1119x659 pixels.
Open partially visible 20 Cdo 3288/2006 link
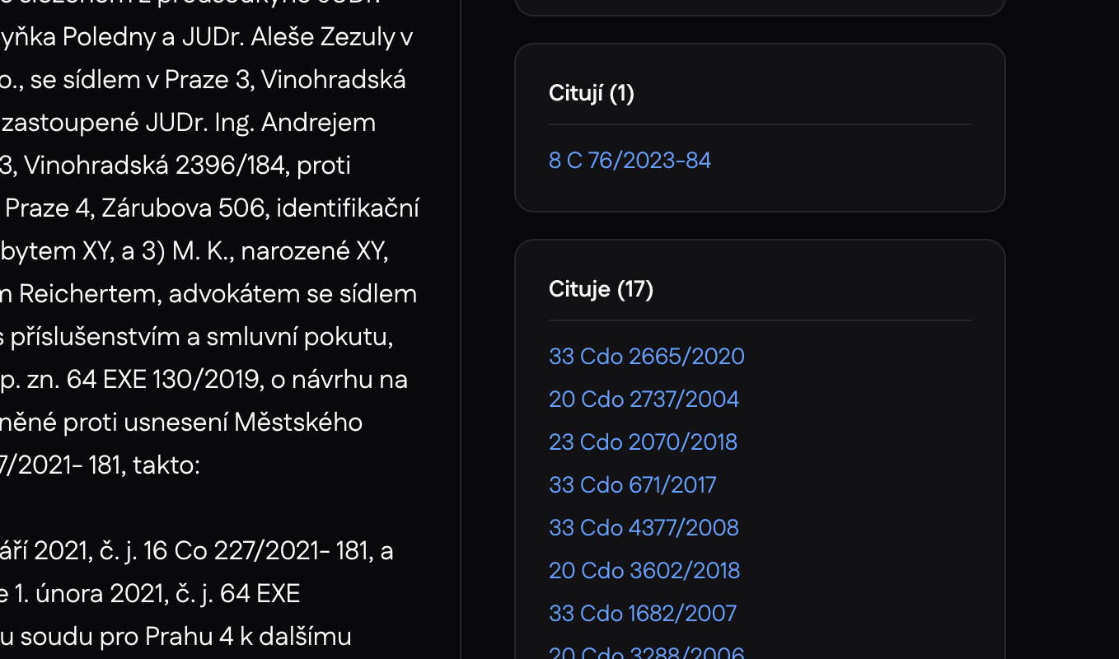[646, 653]
